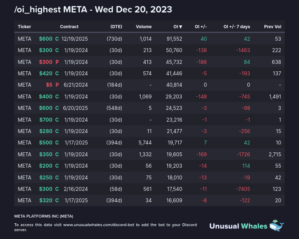Click the open interest value 91,552

click(x=174, y=39)
